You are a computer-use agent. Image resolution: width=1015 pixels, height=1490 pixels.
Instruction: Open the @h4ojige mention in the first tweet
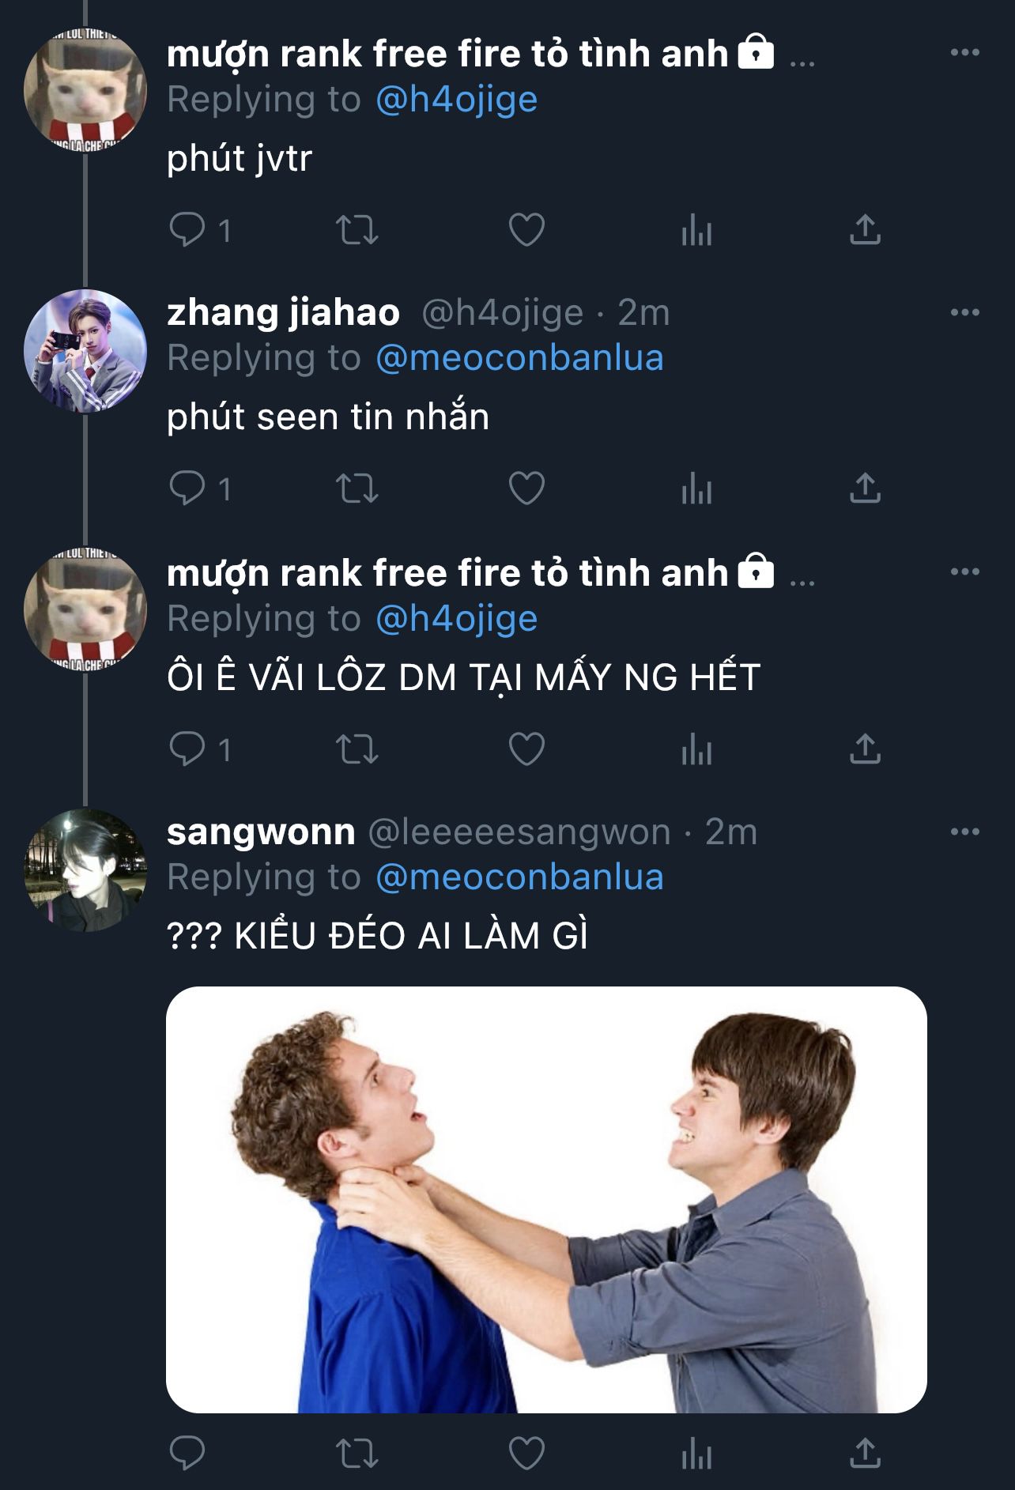tap(457, 100)
